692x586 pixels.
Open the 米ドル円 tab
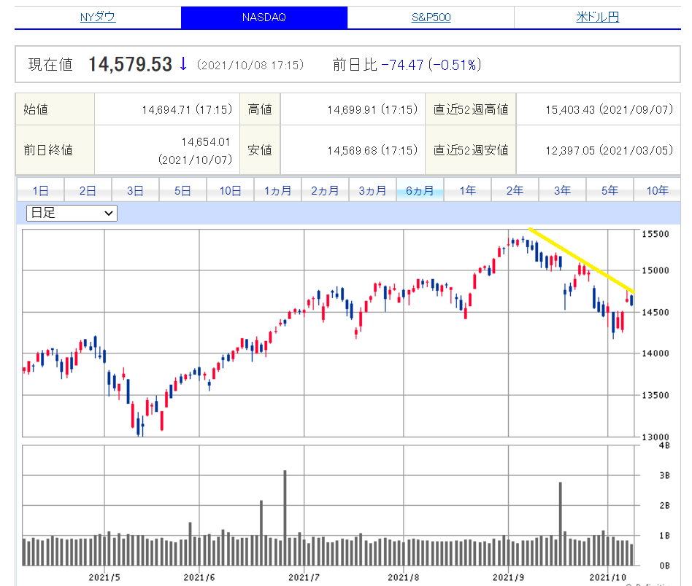[598, 17]
